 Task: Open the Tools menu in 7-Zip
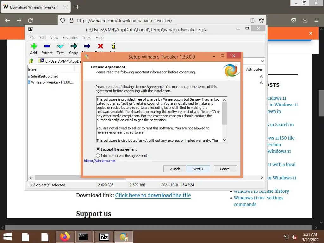tap(87, 38)
